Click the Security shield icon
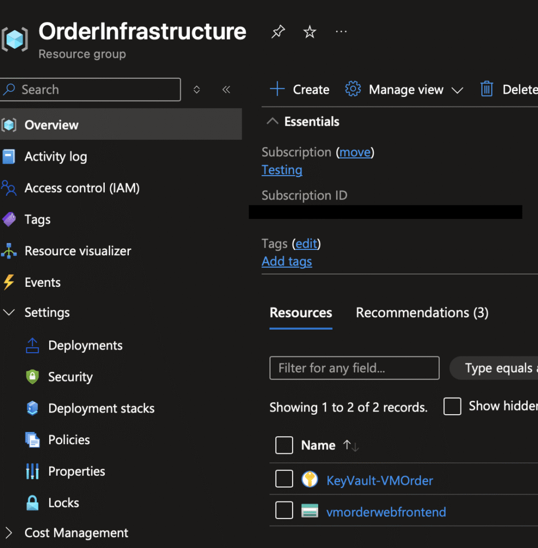 point(33,377)
